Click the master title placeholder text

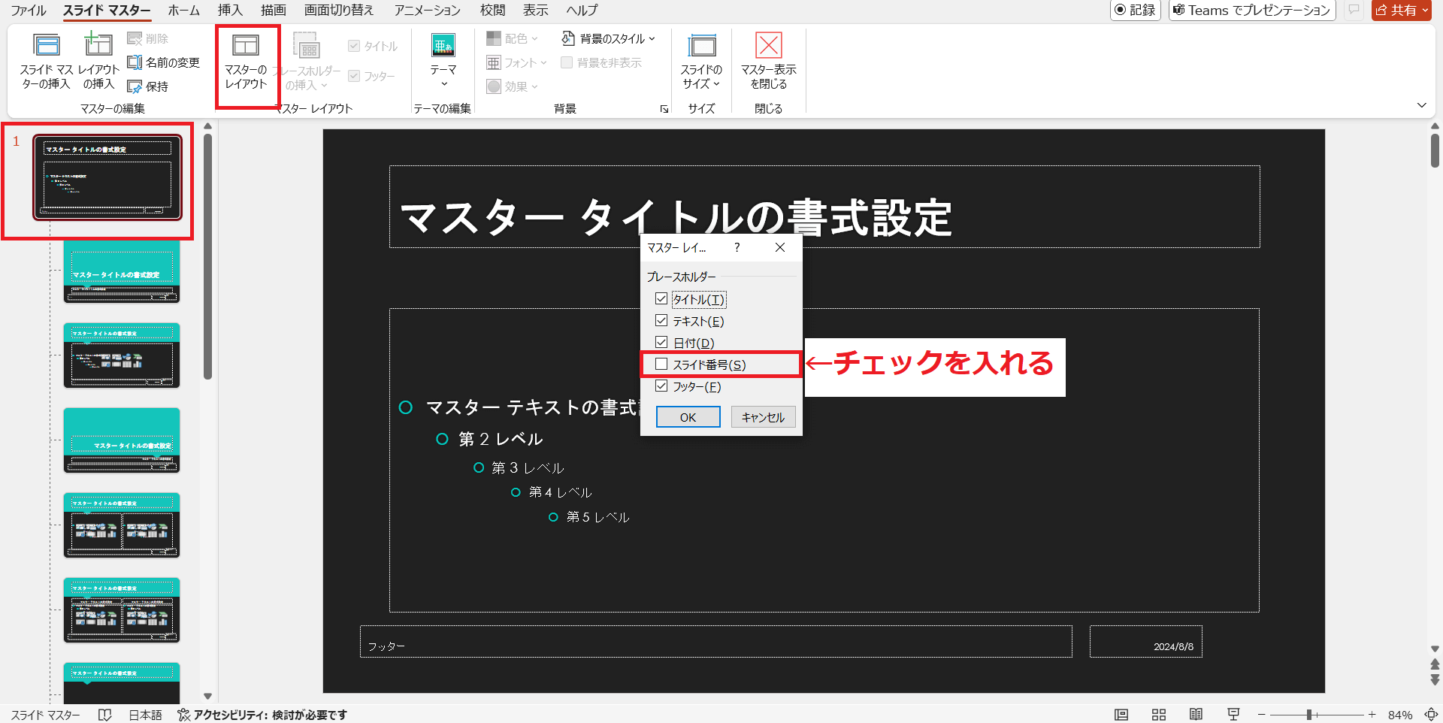pyautogui.click(x=676, y=218)
